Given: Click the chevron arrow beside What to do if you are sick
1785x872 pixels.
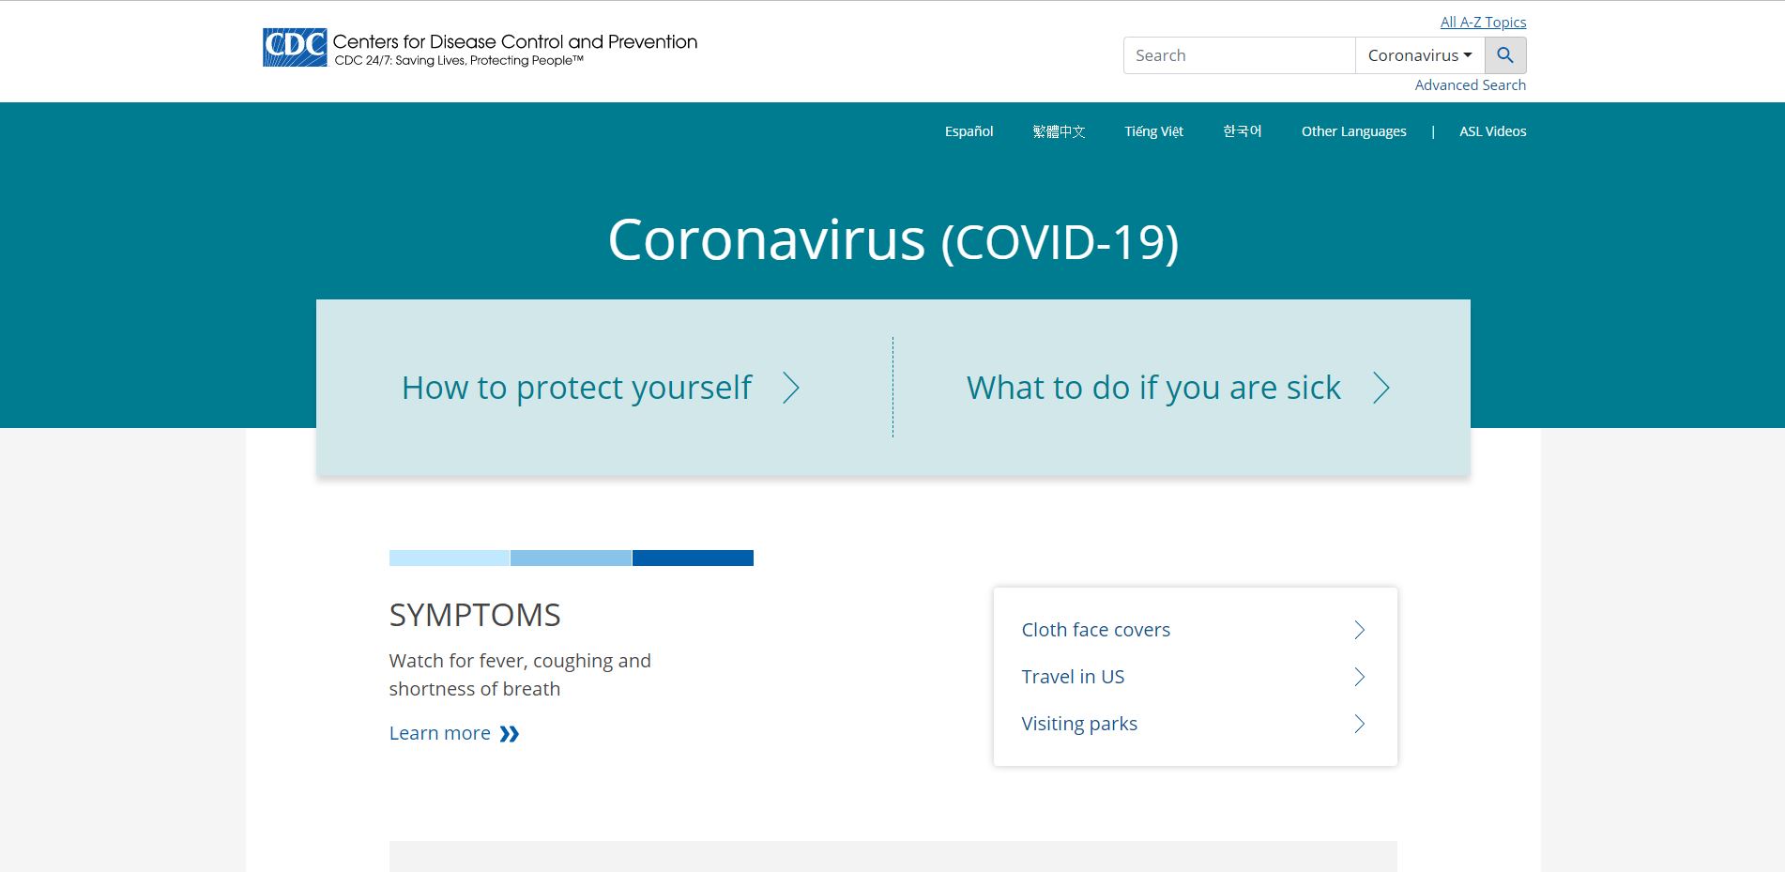Looking at the screenshot, I should coord(1381,388).
